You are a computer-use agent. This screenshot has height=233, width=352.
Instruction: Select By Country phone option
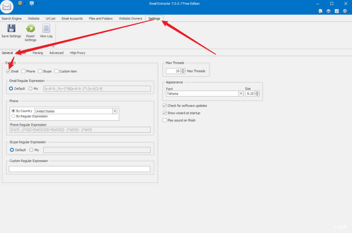coord(13,111)
